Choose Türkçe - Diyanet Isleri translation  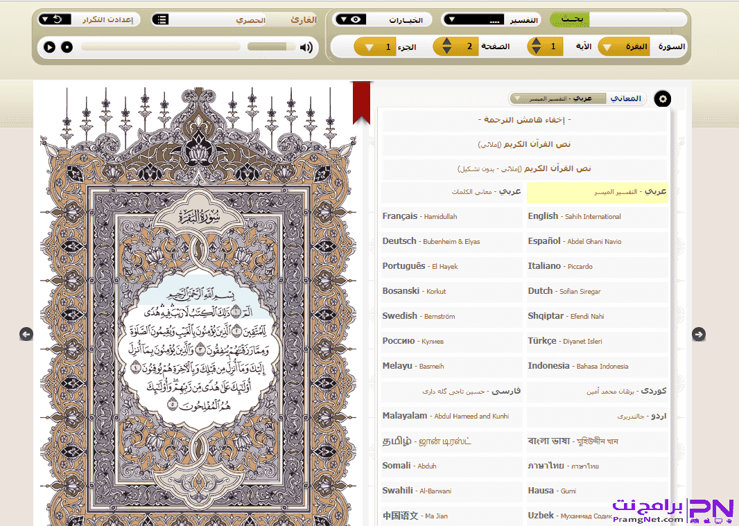click(597, 342)
